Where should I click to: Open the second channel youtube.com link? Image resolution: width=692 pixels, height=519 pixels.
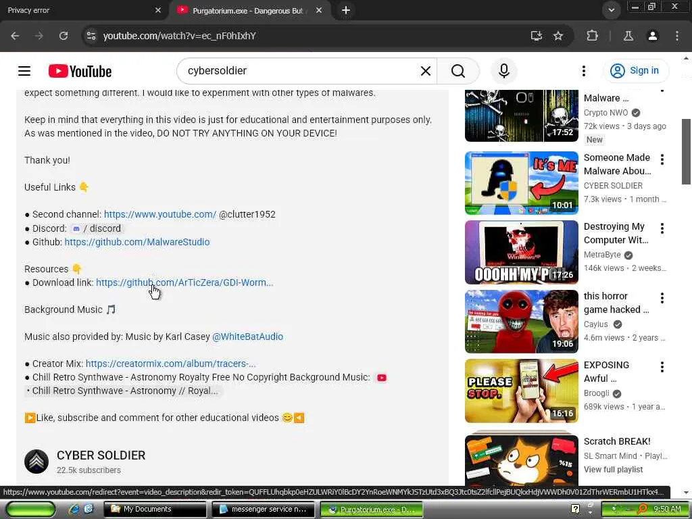pyautogui.click(x=160, y=214)
